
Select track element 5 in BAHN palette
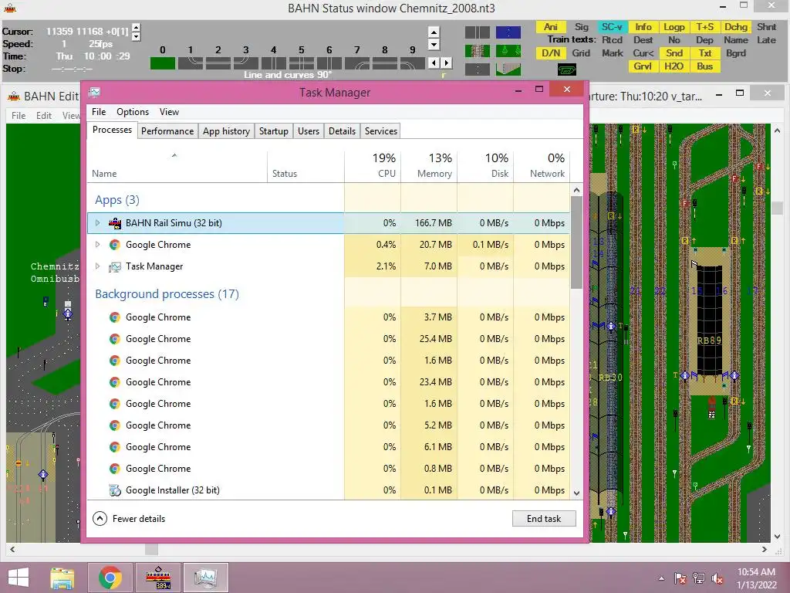point(301,63)
